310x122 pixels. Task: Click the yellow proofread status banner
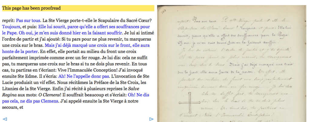(x=78, y=8)
